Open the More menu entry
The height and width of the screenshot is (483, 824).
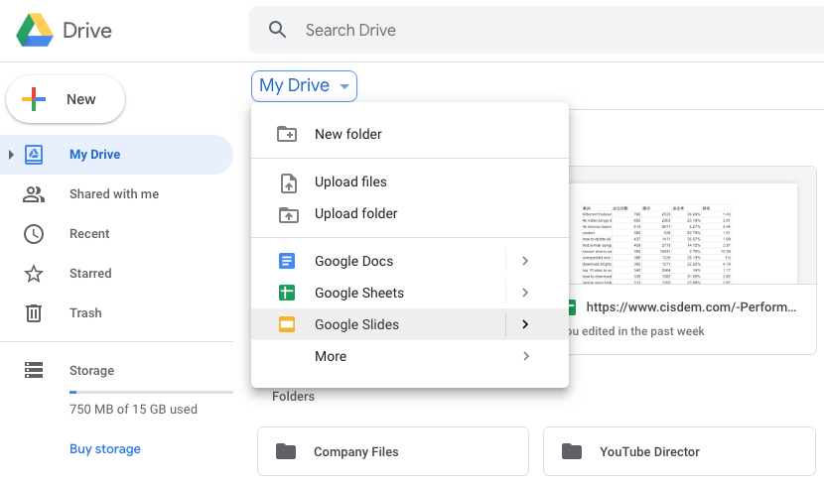[410, 356]
